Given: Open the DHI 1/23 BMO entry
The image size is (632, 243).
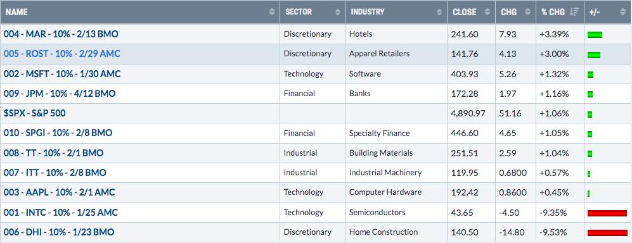Looking at the screenshot, I should coord(59,232).
